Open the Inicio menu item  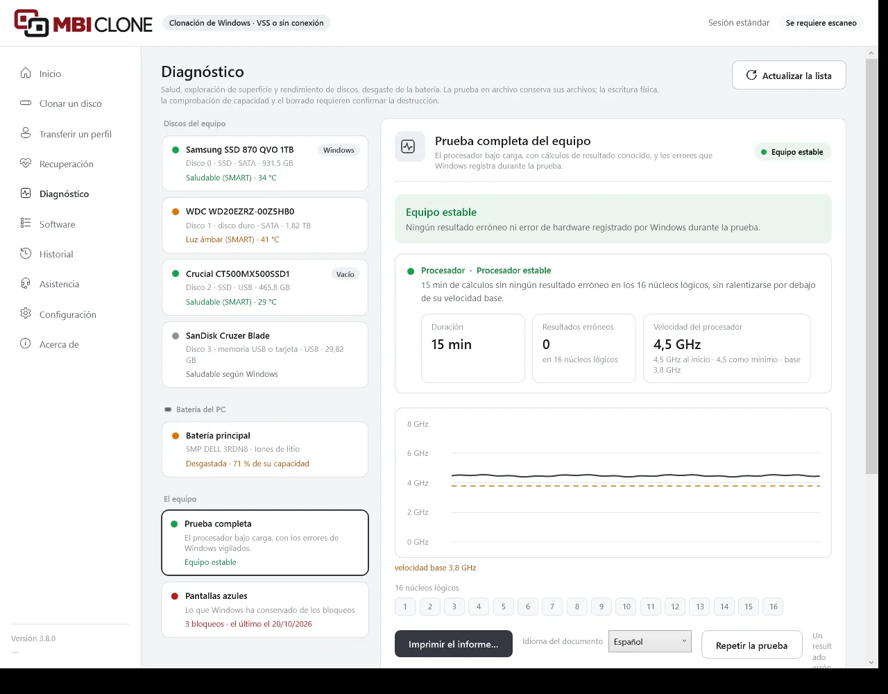click(x=71, y=74)
